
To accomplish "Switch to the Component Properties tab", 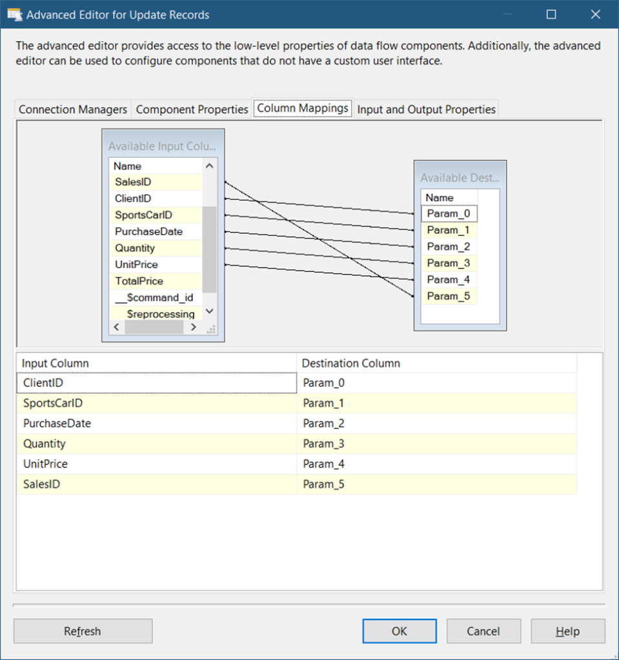I will (x=192, y=110).
